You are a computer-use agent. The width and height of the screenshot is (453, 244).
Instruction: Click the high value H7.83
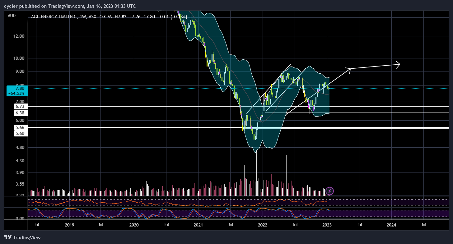[x=120, y=17]
